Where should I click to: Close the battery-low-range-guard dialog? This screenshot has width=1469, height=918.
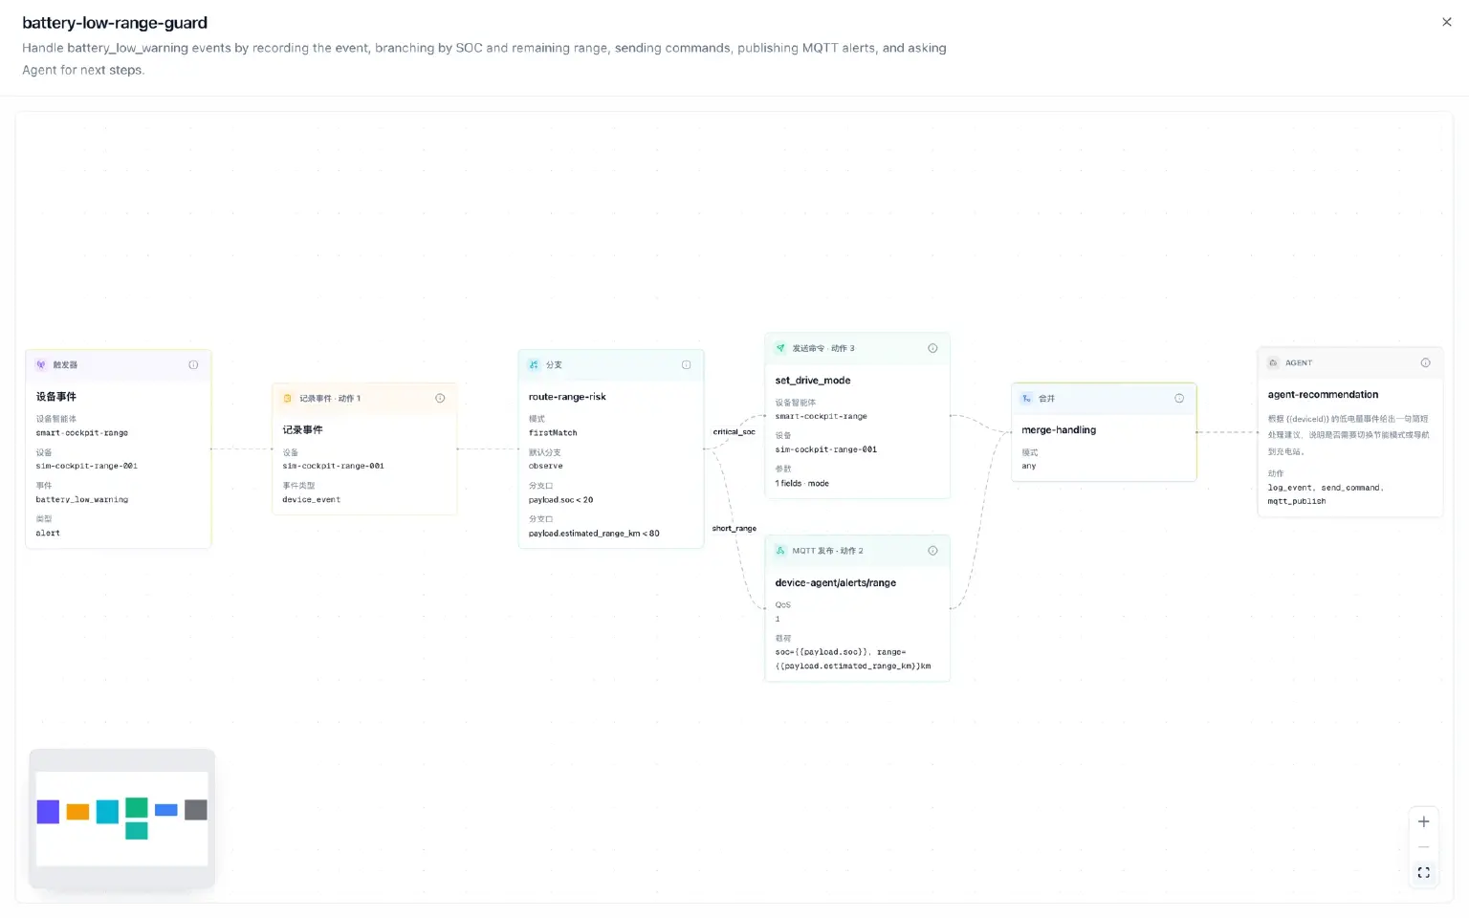click(x=1446, y=22)
